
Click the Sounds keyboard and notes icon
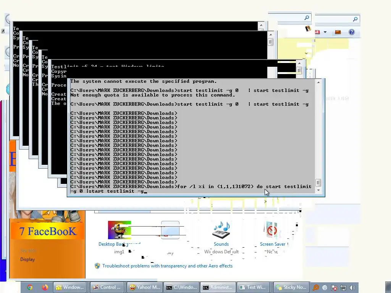tap(221, 230)
